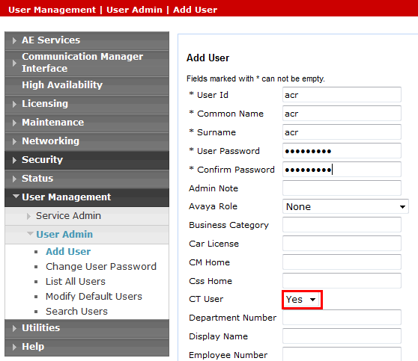Expand the Utilities arrow icon
The width and height of the screenshot is (418, 361).
click(14, 328)
